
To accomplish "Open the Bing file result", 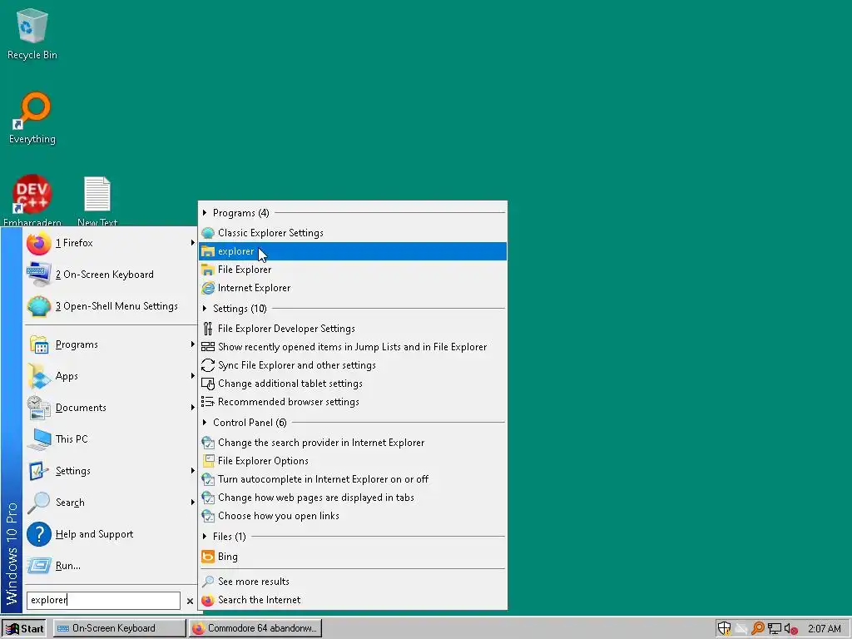I will click(x=353, y=557).
